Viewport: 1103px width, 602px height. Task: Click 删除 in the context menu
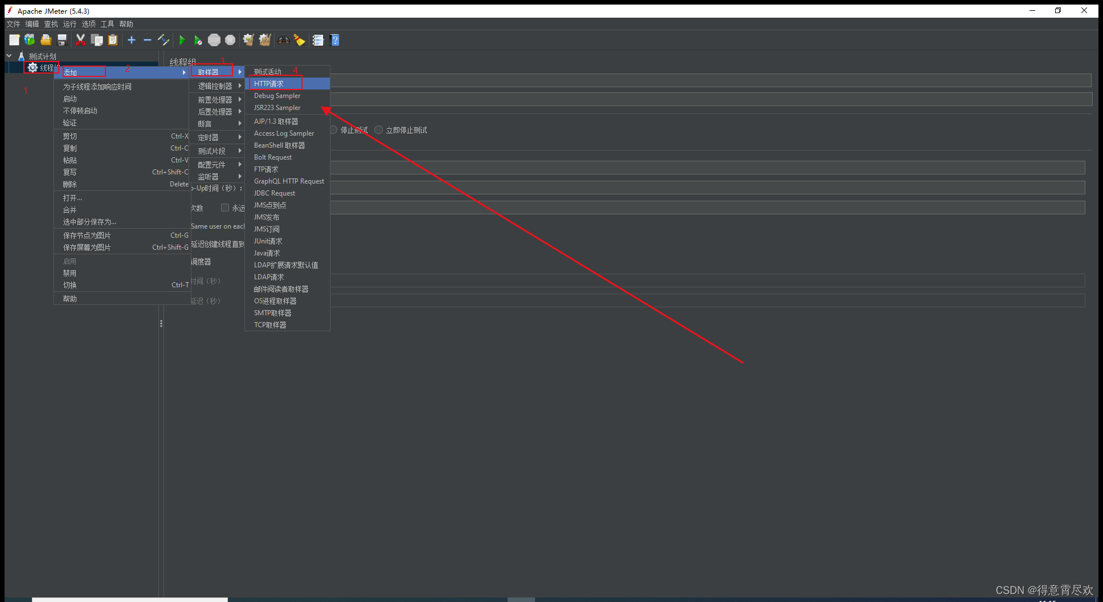click(122, 184)
